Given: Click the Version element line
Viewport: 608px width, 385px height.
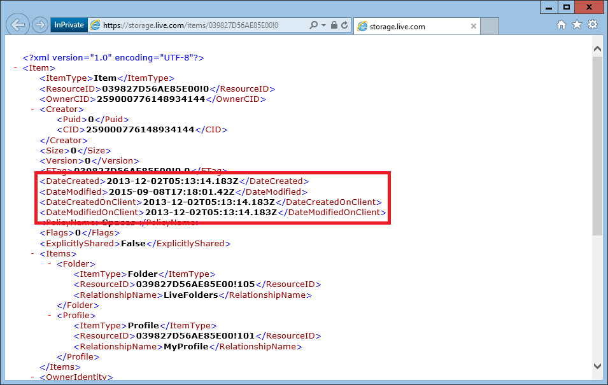Looking at the screenshot, I should pos(89,160).
